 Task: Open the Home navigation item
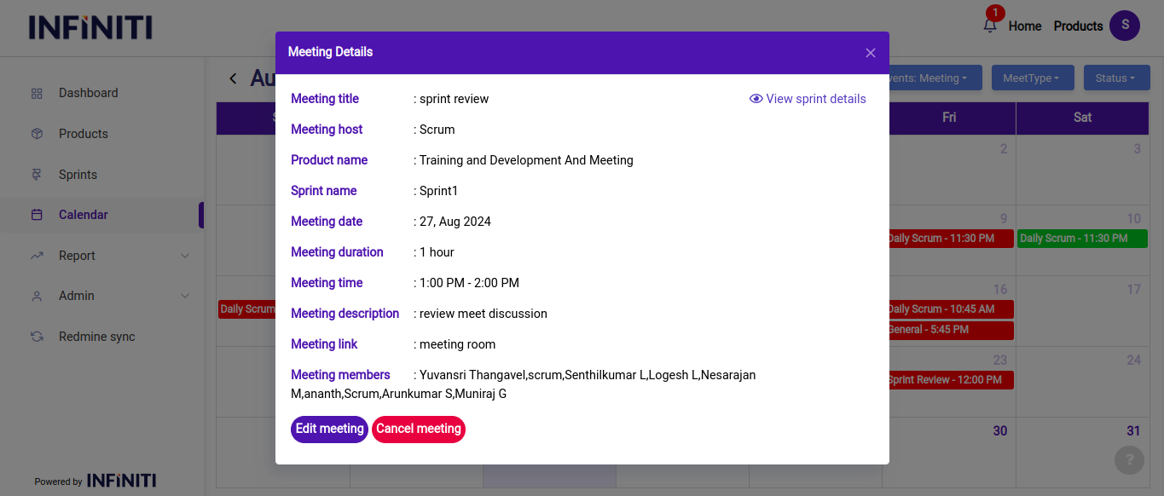tap(1024, 26)
